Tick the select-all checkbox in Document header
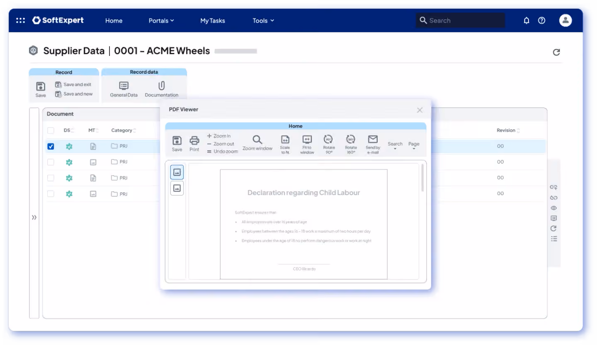The height and width of the screenshot is (345, 597). 51,130
